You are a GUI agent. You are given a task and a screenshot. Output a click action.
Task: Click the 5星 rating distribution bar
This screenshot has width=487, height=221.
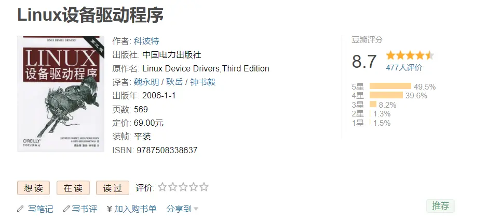tap(390, 86)
